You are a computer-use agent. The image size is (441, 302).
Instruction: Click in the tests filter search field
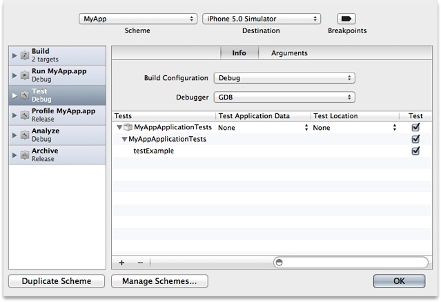pyautogui.click(x=351, y=263)
